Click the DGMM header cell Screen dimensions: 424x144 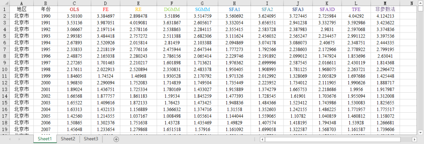172,9
